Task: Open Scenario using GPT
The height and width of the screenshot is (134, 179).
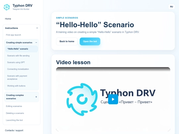Action: point(16,63)
